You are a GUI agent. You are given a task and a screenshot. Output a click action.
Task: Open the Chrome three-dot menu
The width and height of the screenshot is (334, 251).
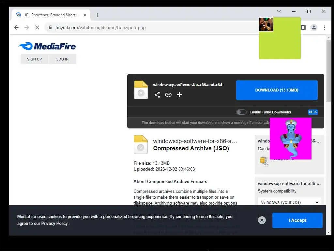click(324, 27)
